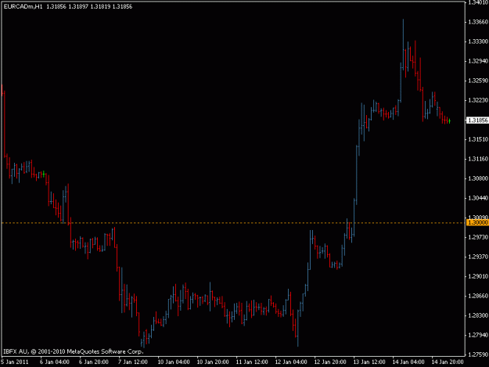This screenshot has width=489, height=367.
Task: Click the 1.31160 price scale value
Action: 478,159
